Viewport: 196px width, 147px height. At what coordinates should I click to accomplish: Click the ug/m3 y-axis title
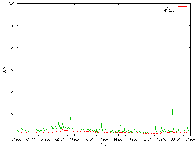[x=4, y=70]
